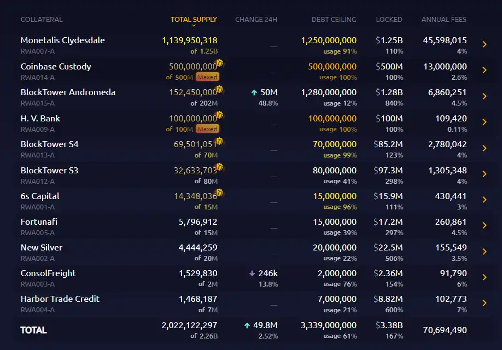Image resolution: width=502 pixels, height=350 pixels.
Task: Click annual fees value 45,598,015
Action: point(445,40)
